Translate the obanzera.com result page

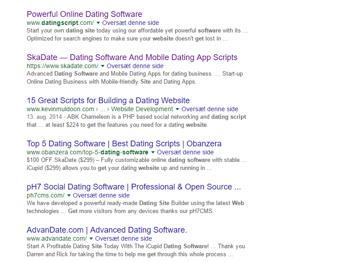pyautogui.click(x=185, y=152)
